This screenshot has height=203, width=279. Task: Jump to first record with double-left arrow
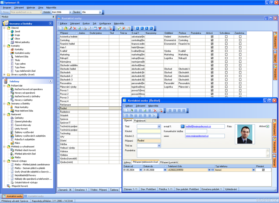138,28
